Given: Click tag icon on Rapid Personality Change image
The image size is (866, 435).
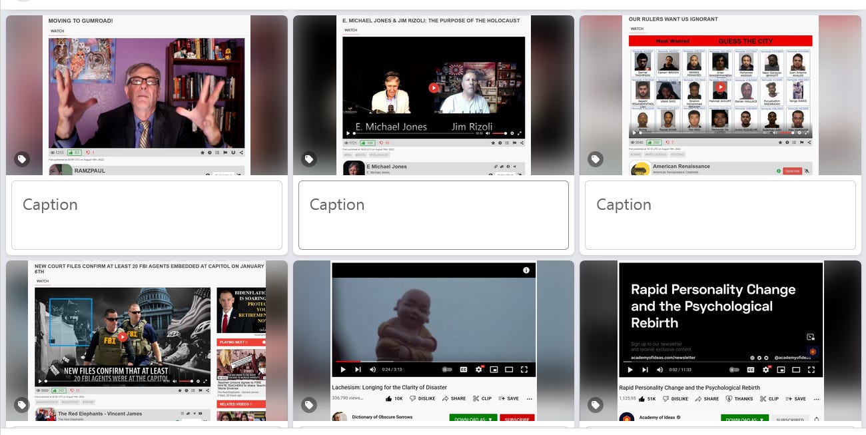Looking at the screenshot, I should click(596, 404).
